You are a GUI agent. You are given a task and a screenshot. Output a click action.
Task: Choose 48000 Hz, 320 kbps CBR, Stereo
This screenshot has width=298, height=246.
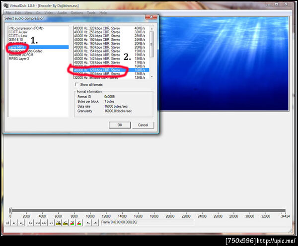[111, 28]
